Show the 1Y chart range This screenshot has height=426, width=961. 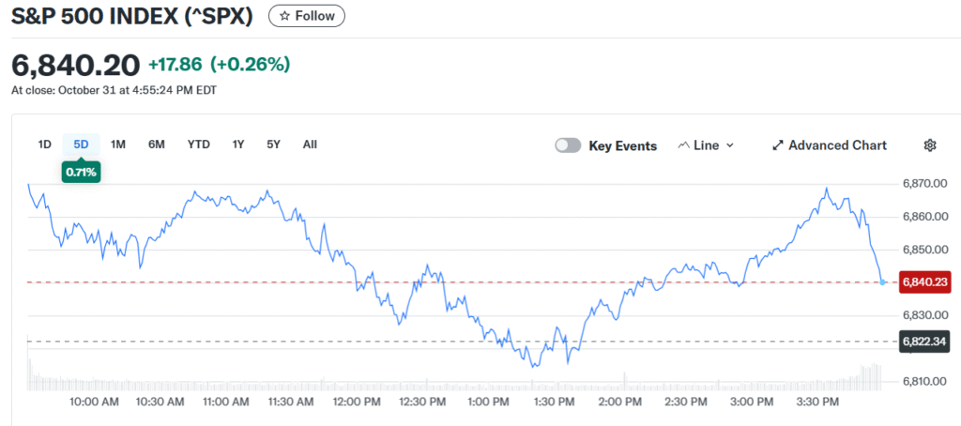click(x=238, y=145)
